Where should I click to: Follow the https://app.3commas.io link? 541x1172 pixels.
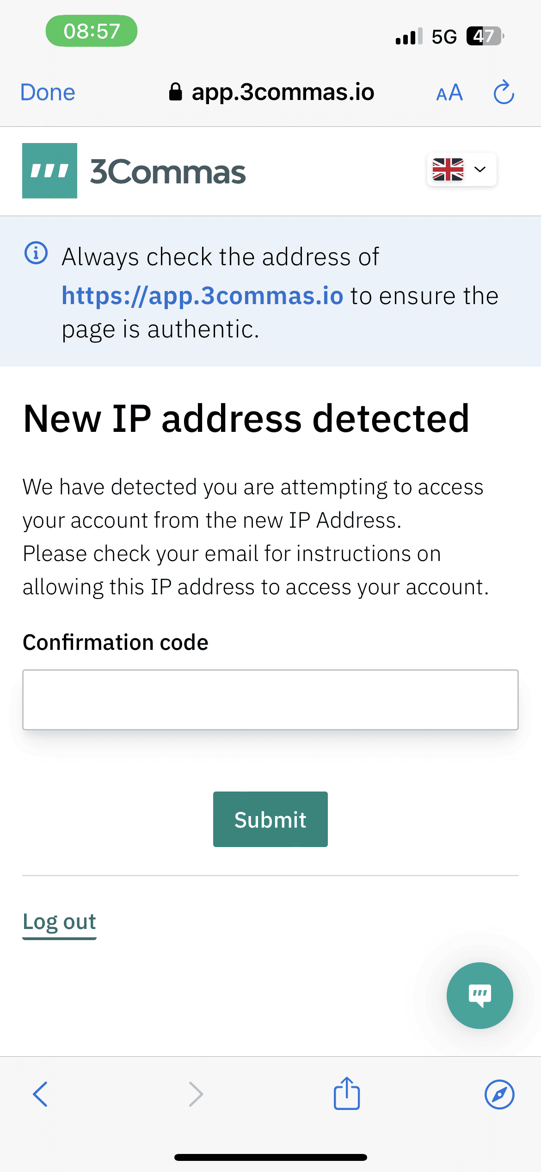click(x=203, y=296)
